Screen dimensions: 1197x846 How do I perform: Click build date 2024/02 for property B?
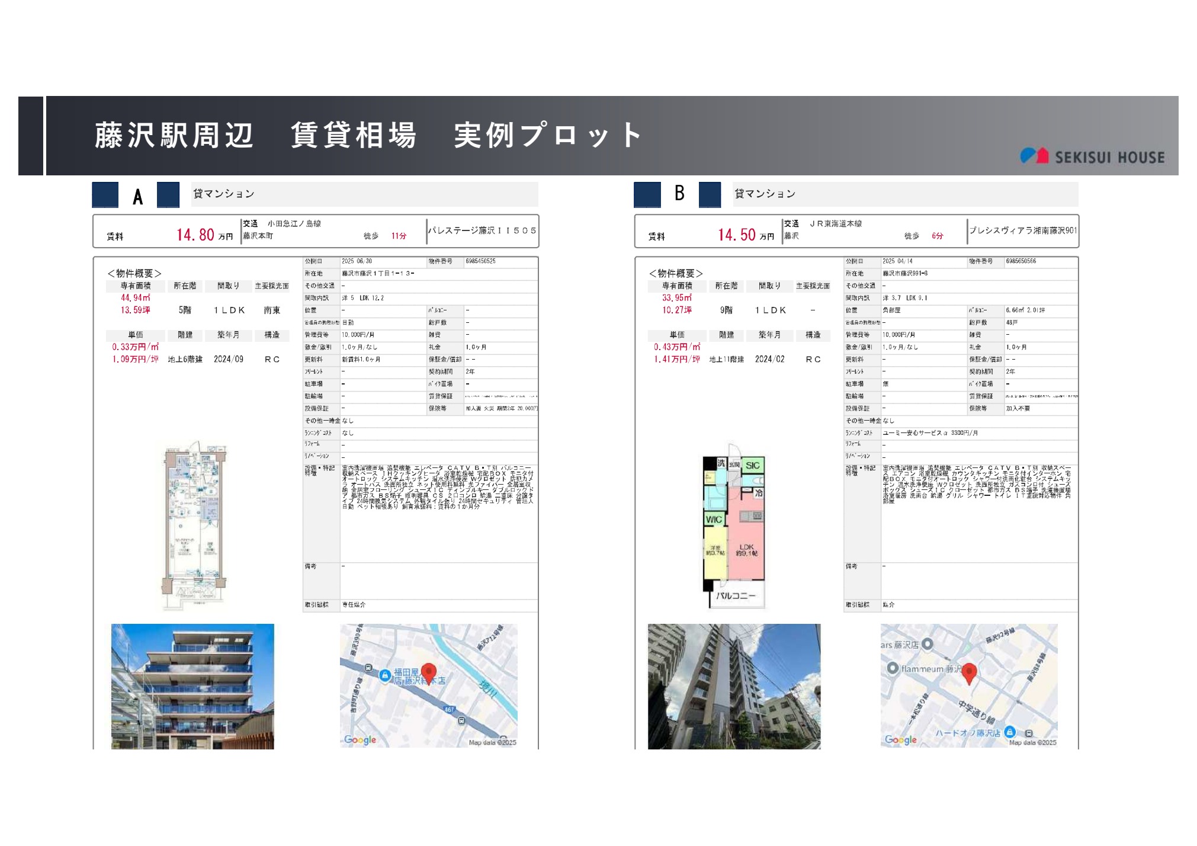769,359
